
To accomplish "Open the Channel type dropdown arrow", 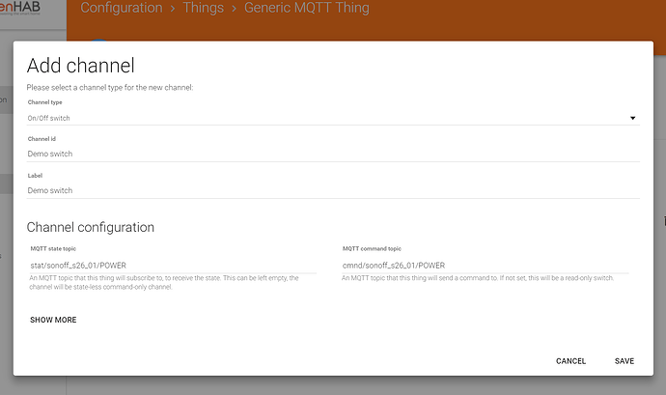I will coord(632,118).
